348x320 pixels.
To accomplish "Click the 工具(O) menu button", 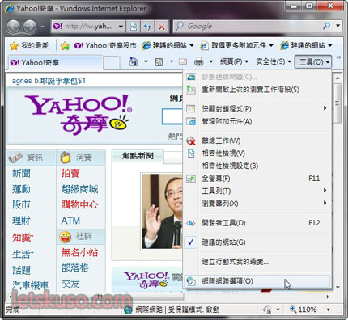I will point(313,62).
